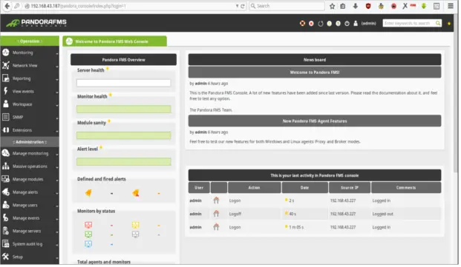Open the Massive operations icon

coord(6,166)
